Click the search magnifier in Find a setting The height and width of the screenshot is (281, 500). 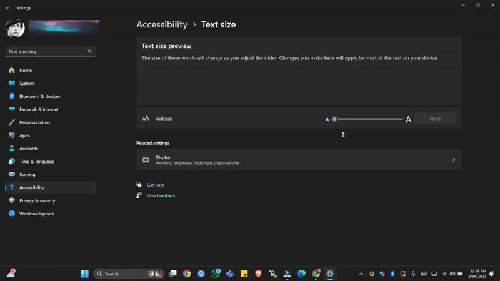pyautogui.click(x=89, y=52)
